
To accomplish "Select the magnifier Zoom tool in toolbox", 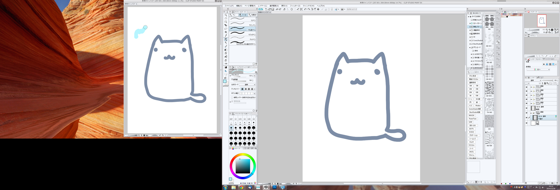I will tap(226, 15).
